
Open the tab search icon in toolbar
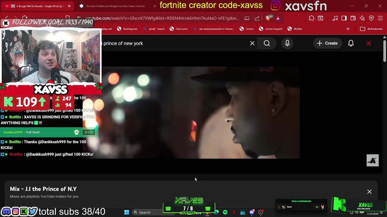pyautogui.click(x=320, y=18)
